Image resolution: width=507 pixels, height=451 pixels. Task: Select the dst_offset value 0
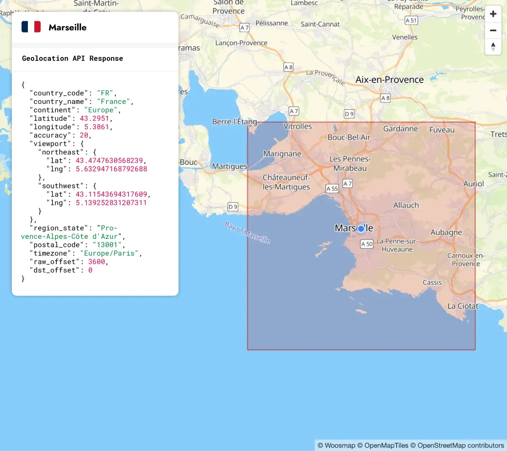click(90, 271)
